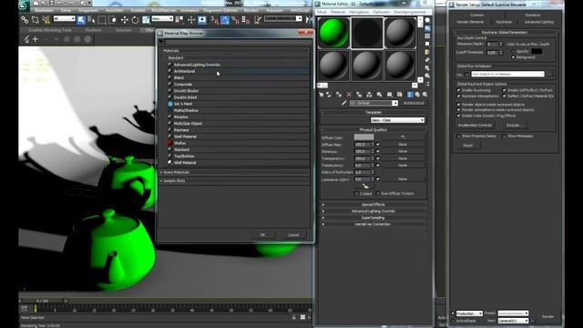This screenshot has width=583, height=328.
Task: Activate the Select and Rotate tool
Action: 135,19
